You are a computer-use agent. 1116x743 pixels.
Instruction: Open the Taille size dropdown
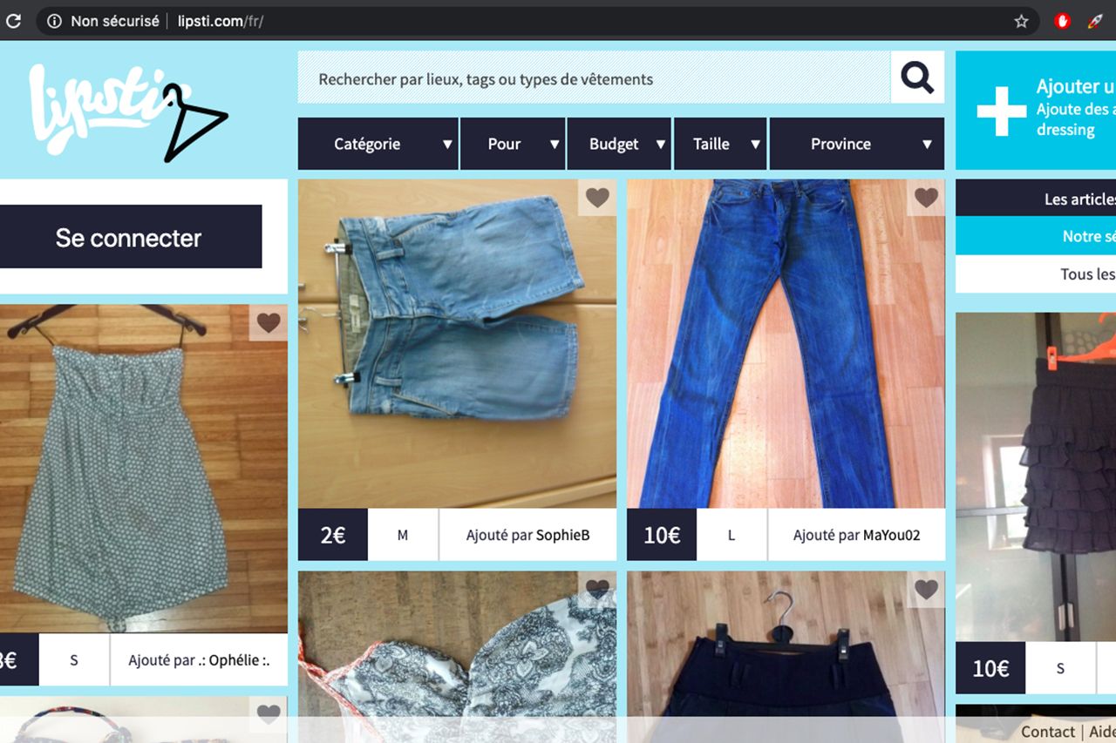point(720,144)
